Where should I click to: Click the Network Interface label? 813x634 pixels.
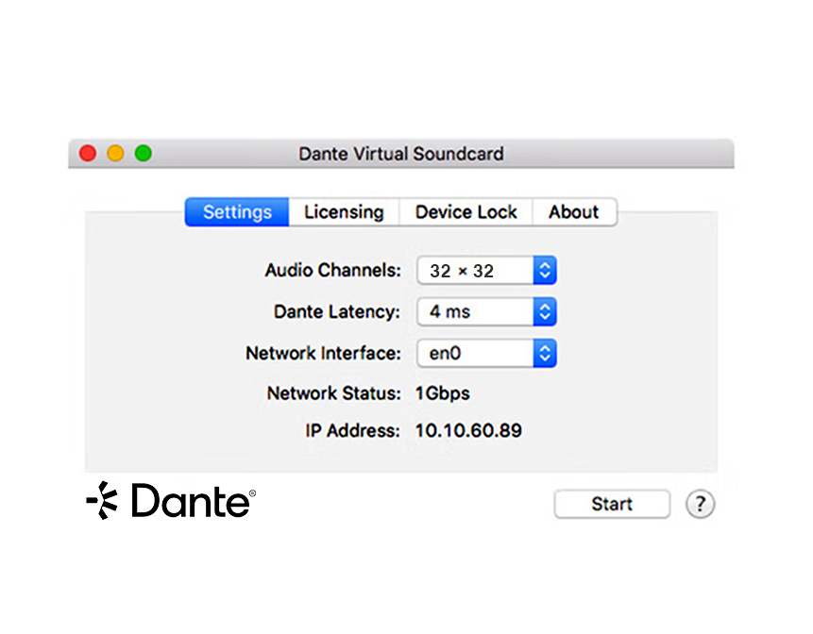point(323,353)
